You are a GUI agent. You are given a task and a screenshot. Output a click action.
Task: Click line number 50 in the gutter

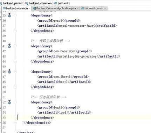click(x=4, y=92)
